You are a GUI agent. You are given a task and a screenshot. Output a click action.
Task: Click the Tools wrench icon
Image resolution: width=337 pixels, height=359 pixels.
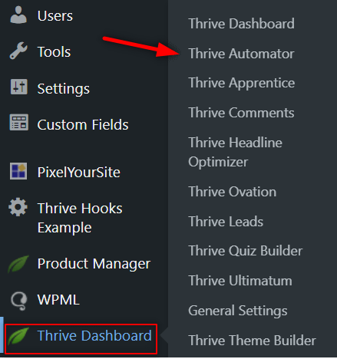tap(18, 51)
